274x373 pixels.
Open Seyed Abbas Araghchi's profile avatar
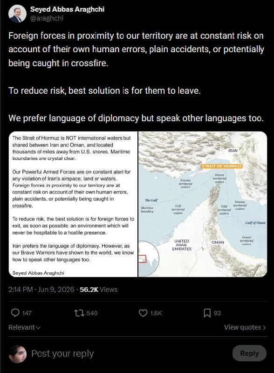coord(17,14)
